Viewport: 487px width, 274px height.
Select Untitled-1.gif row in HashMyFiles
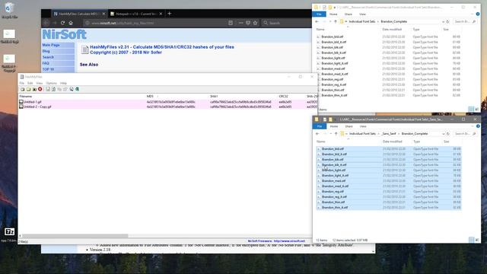[167, 102]
